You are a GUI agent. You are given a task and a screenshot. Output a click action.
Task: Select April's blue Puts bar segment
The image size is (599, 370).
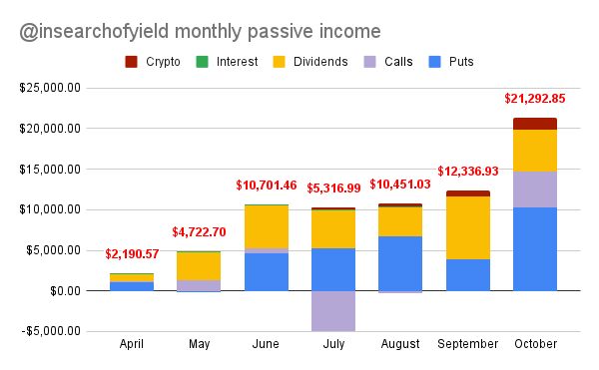pyautogui.click(x=132, y=286)
